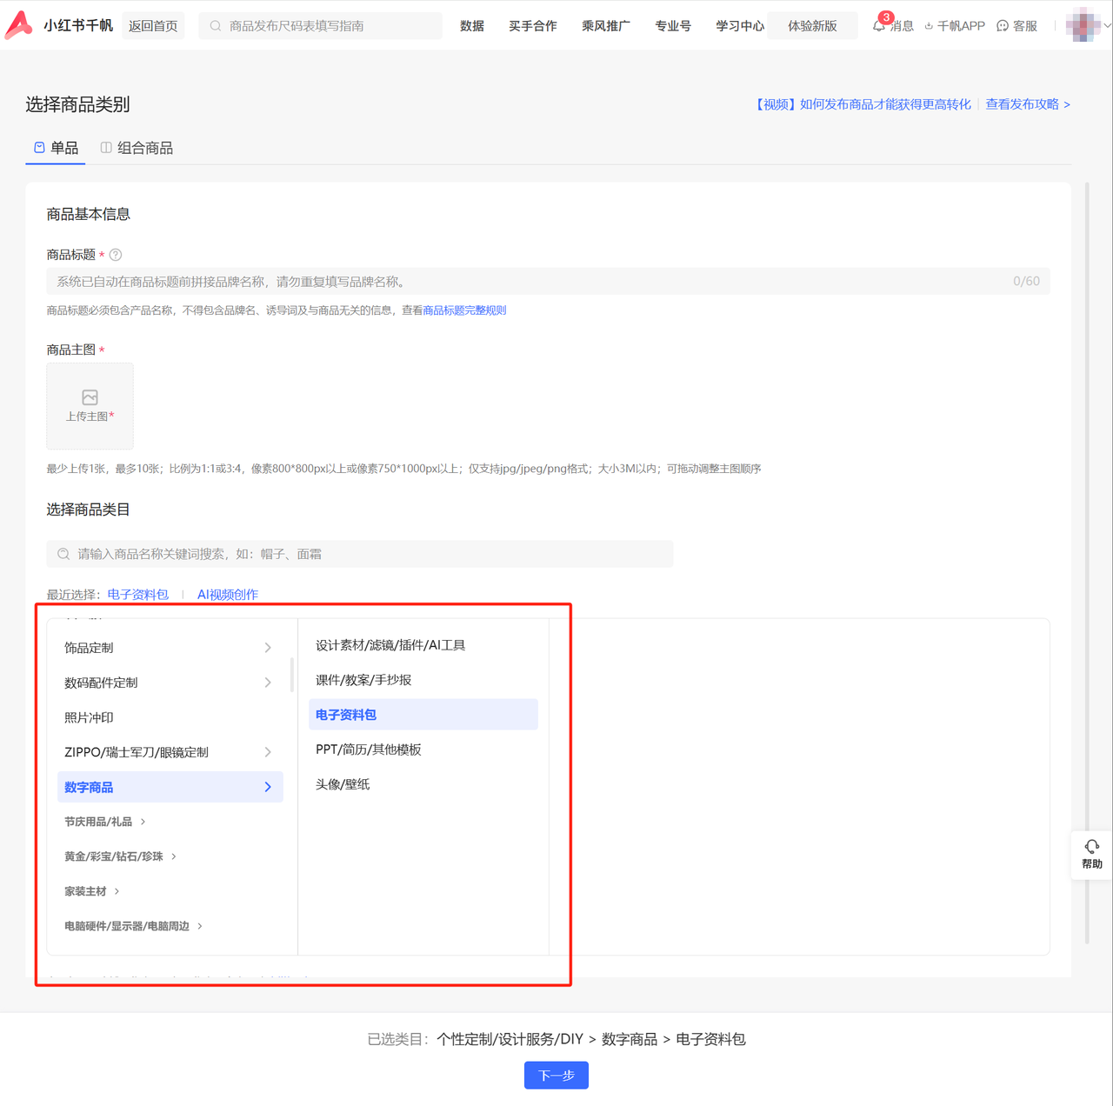Click the 下一步 button
The image size is (1113, 1106).
pyautogui.click(x=556, y=1076)
